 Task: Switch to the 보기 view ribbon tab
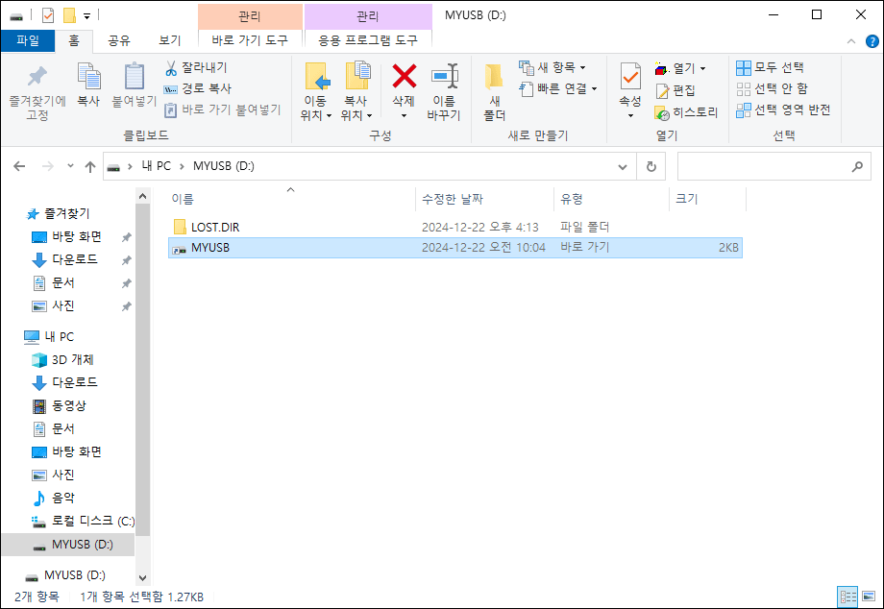click(x=169, y=40)
